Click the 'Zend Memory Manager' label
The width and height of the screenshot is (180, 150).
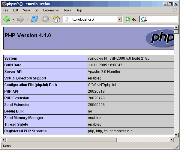24,118
